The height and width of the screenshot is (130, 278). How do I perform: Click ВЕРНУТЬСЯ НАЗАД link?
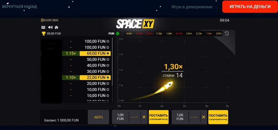click(19, 7)
